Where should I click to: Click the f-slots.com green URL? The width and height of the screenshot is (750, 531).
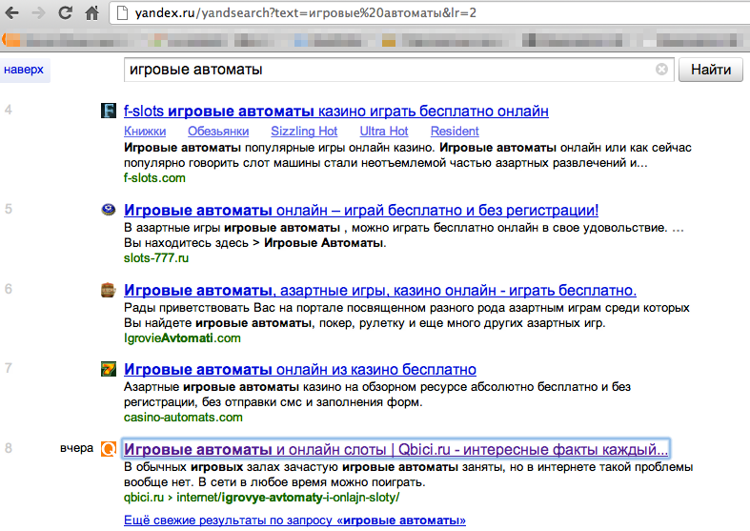[154, 178]
